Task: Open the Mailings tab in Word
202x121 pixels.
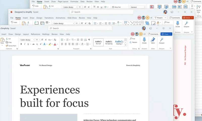Action: (46, 34)
